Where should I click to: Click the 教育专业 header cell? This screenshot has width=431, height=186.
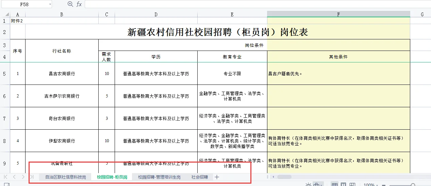tap(232, 57)
